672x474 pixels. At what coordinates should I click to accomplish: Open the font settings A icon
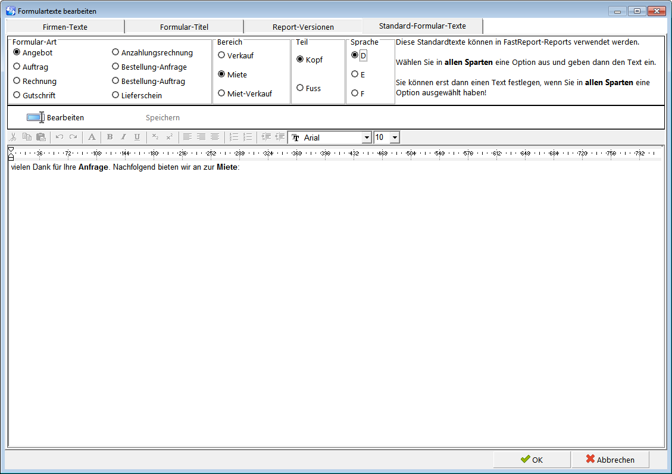pyautogui.click(x=92, y=137)
